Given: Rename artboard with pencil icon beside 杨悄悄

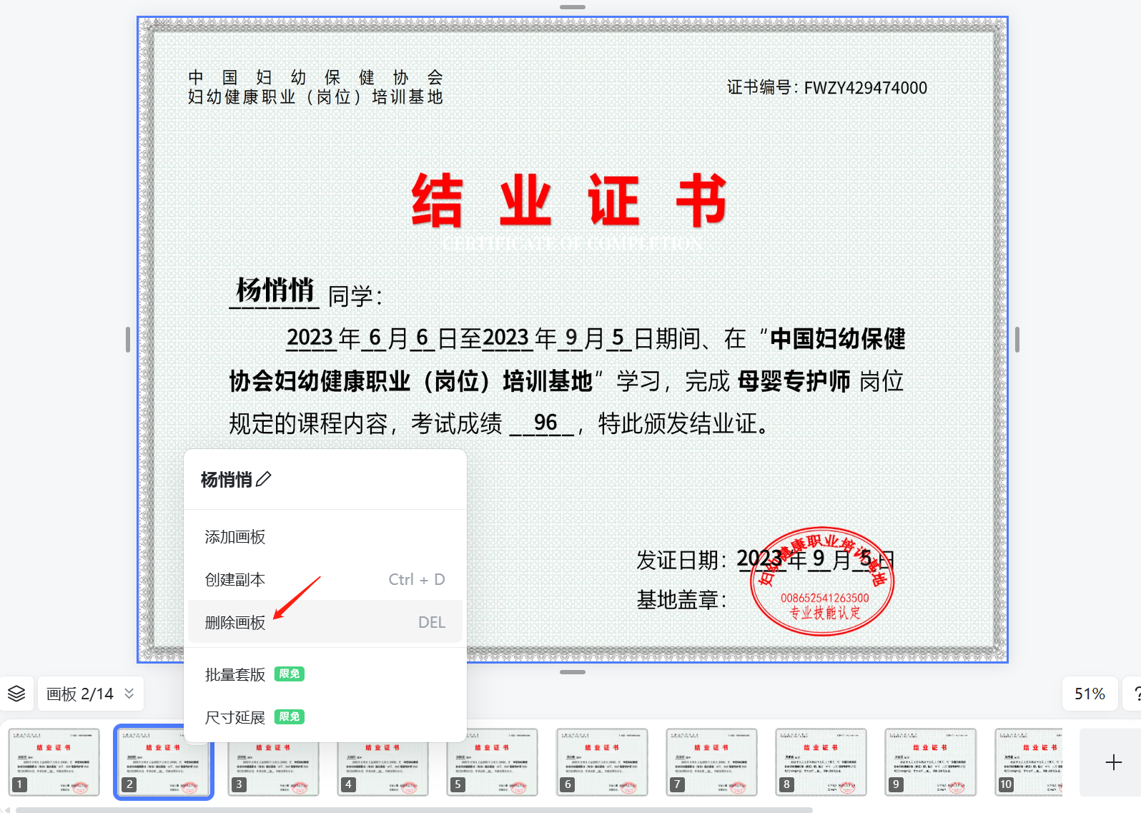Looking at the screenshot, I should 264,479.
